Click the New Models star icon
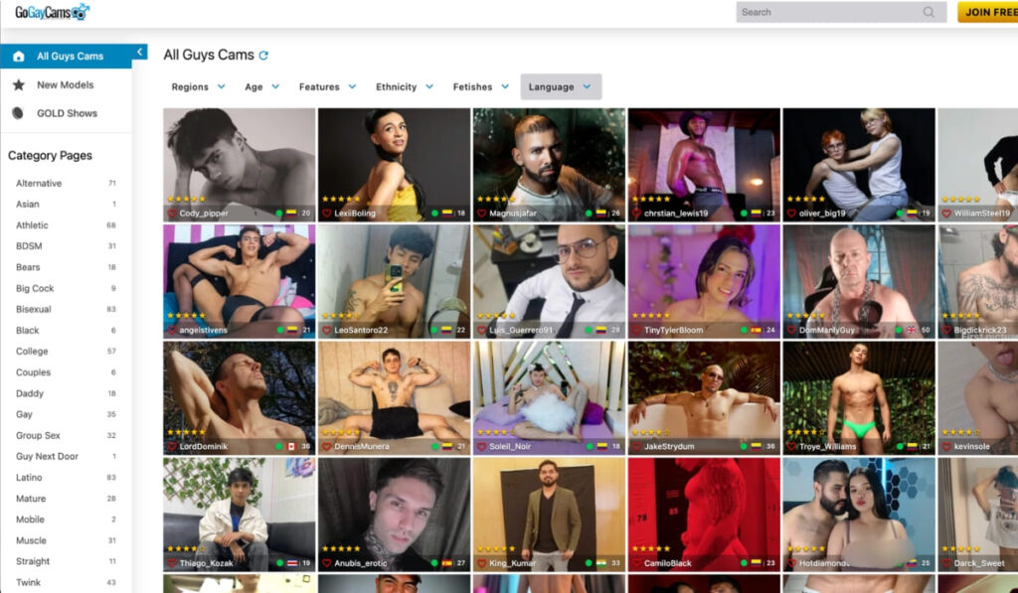Viewport: 1018px width, 593px height. [x=19, y=85]
